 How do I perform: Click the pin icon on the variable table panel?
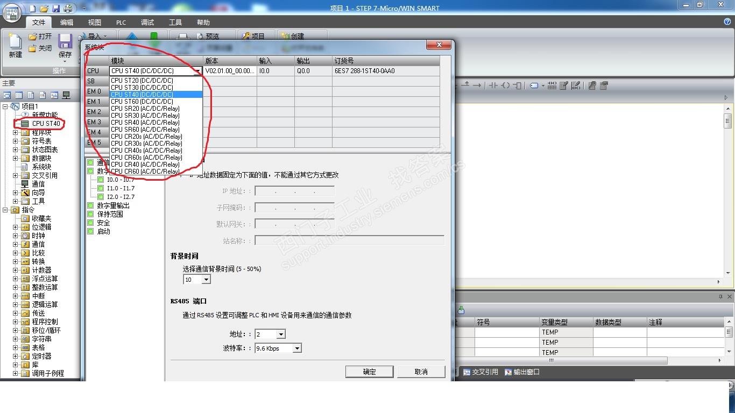pyautogui.click(x=721, y=297)
